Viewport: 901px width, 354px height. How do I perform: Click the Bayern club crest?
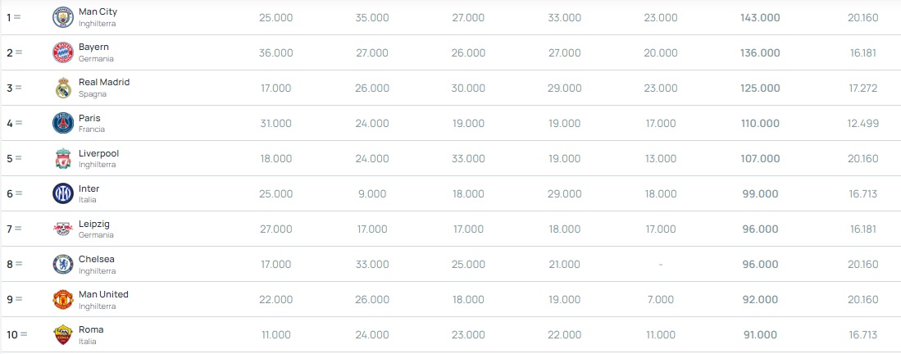tap(63, 52)
